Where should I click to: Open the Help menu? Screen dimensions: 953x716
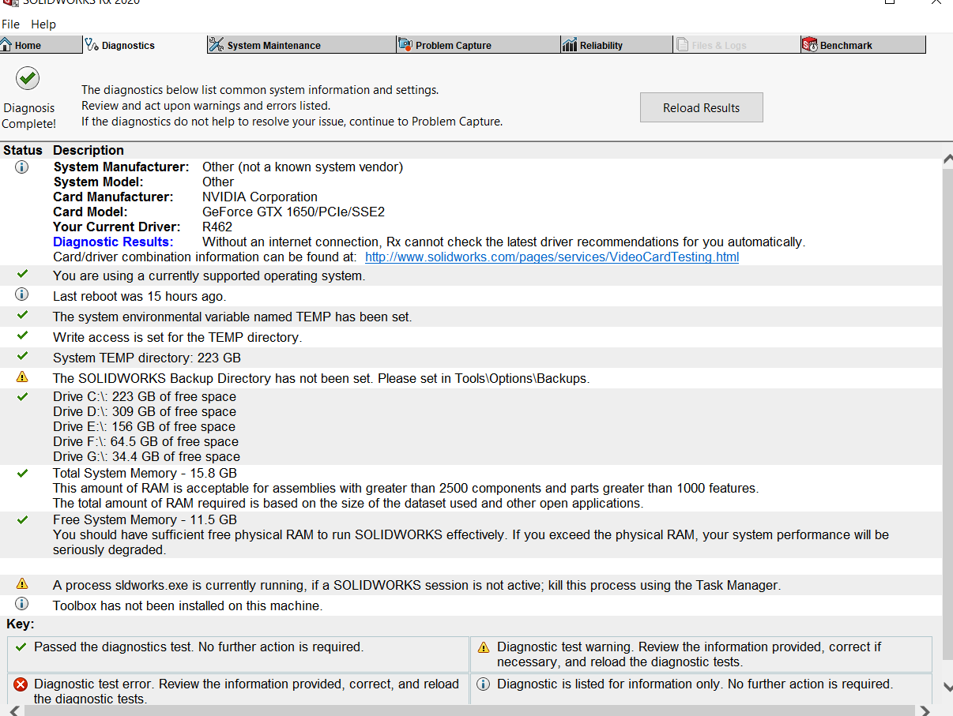point(43,24)
